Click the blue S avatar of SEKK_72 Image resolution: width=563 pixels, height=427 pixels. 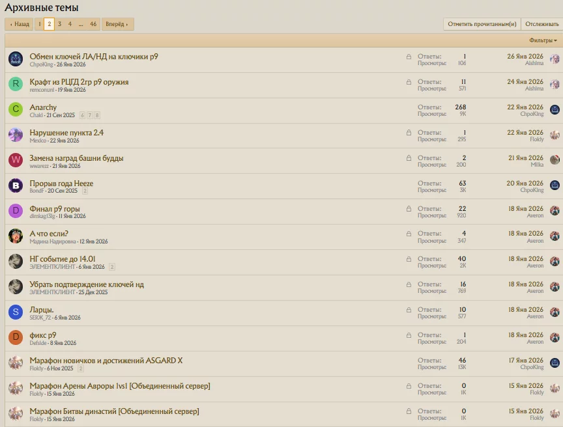tap(16, 313)
